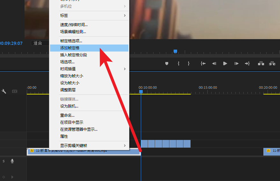Step back one frame

tap(214, 64)
